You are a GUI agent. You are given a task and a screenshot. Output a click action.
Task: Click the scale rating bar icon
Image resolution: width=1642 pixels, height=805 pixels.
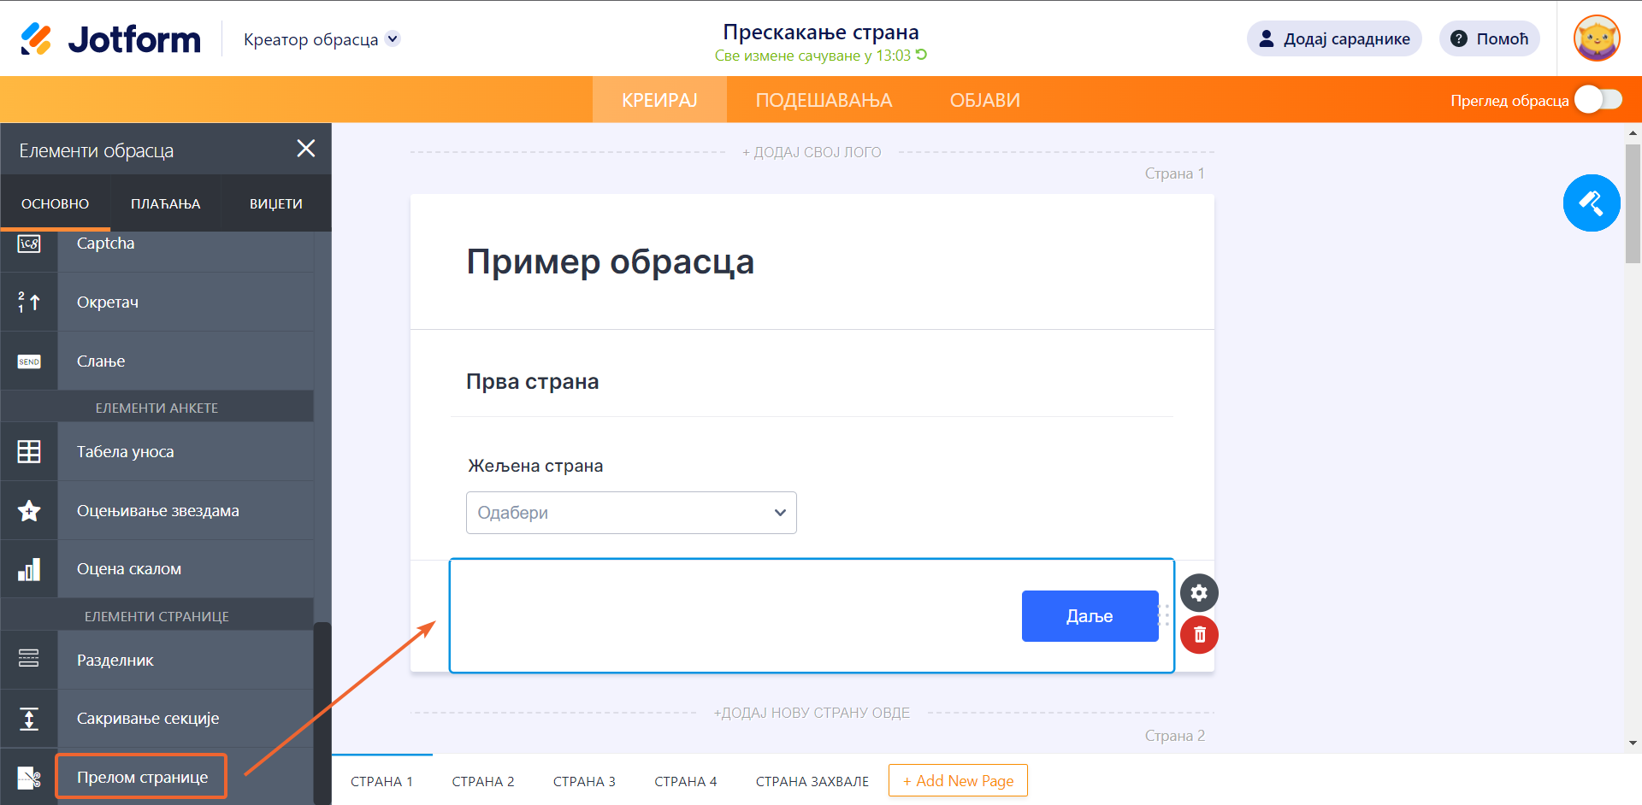pos(29,569)
